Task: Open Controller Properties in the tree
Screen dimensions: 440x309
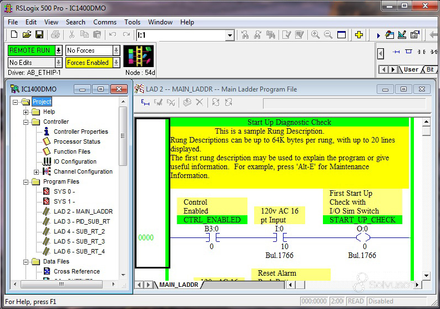Action: point(81,131)
